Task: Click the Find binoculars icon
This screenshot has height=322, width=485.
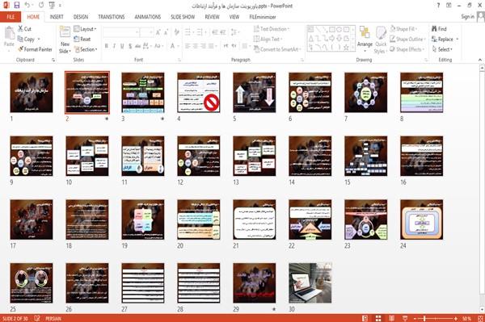Action: (434, 29)
